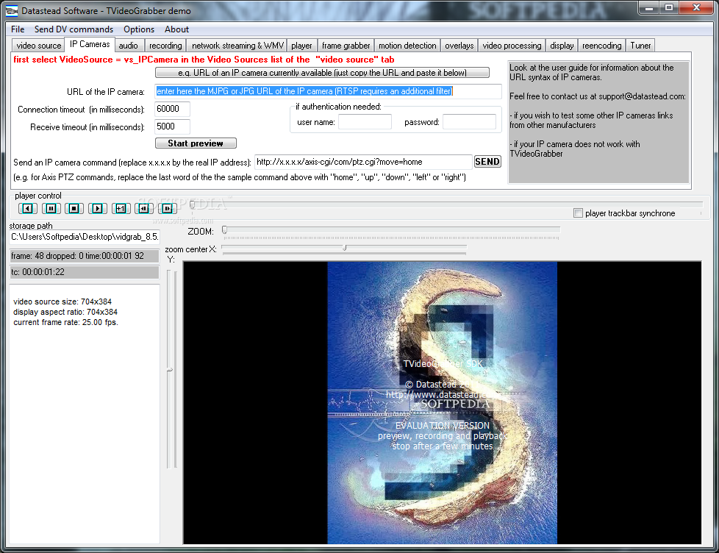This screenshot has height=553, width=719.
Task: Maximize the TVideoGrabber demo window
Action: click(669, 7)
